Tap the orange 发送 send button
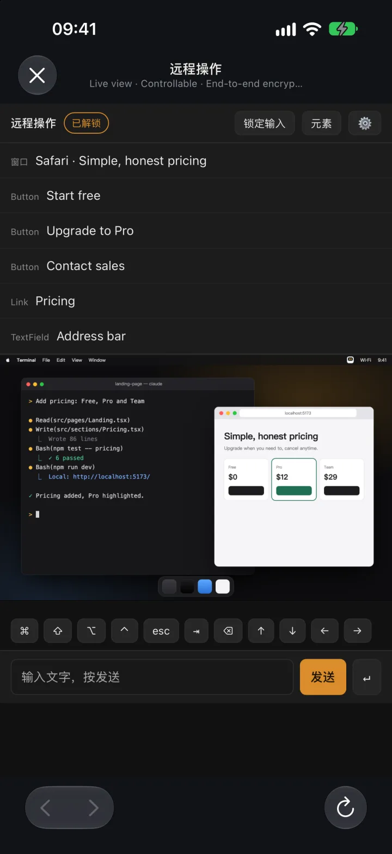Viewport: 392px width, 854px height. [x=323, y=677]
